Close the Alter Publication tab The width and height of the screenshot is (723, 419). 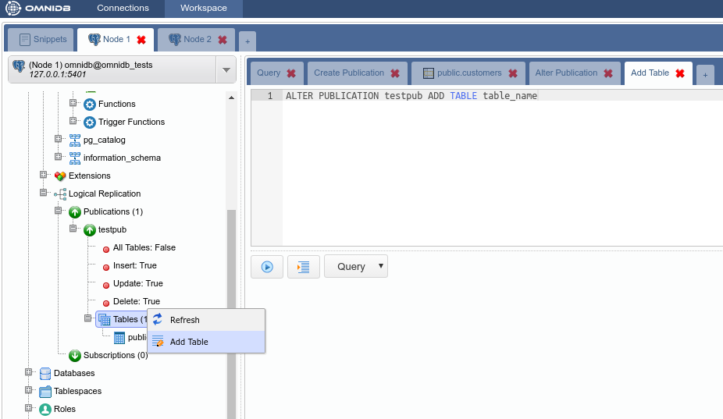pos(608,73)
